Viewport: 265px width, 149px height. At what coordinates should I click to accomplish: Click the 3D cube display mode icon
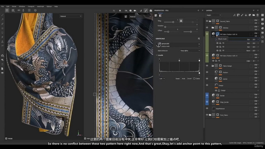pyautogui.click(x=130, y=11)
